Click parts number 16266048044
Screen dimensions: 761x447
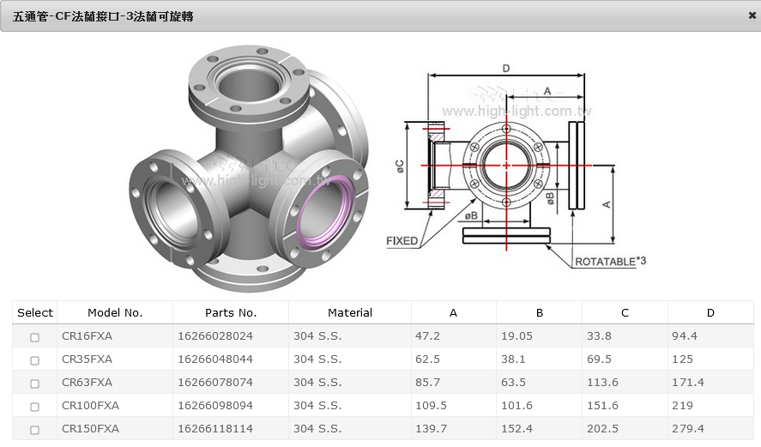click(x=215, y=359)
